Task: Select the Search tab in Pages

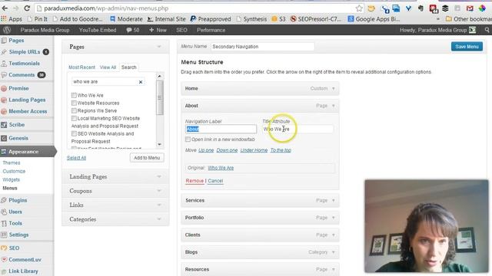Action: coord(129,67)
